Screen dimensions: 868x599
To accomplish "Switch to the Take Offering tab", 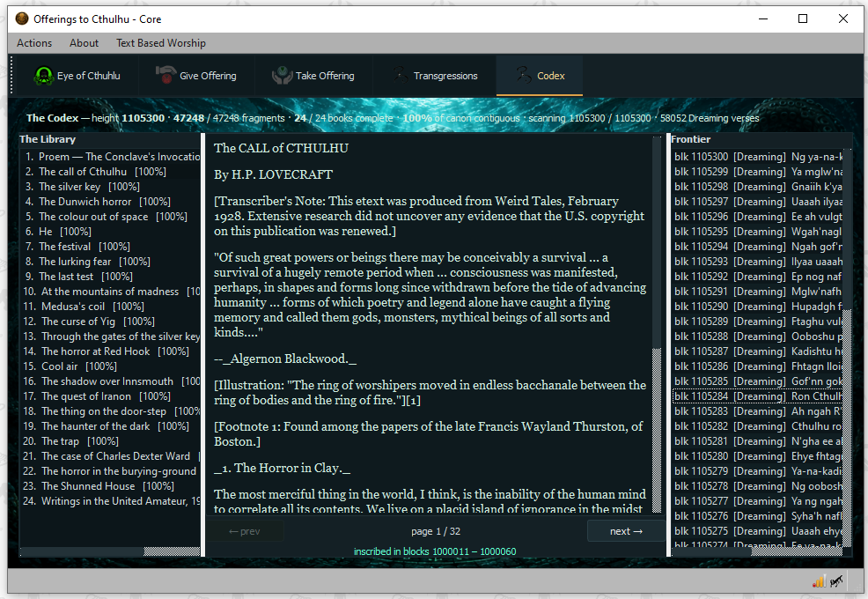I will (313, 76).
